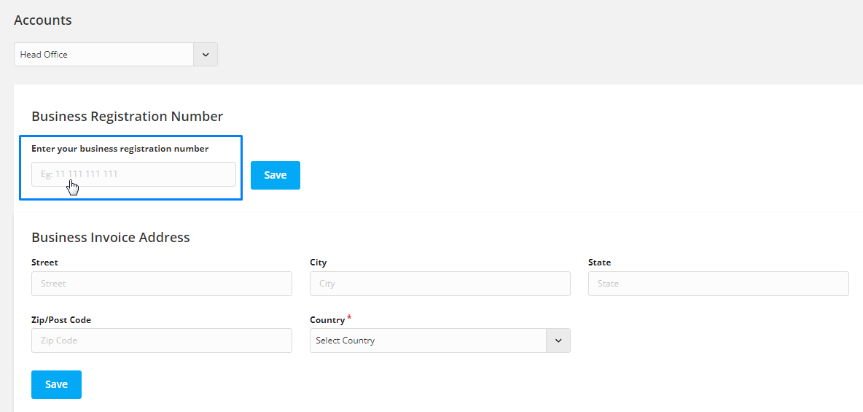Click the Accounts page heading
Image resolution: width=863 pixels, height=412 pixels.
(x=43, y=20)
